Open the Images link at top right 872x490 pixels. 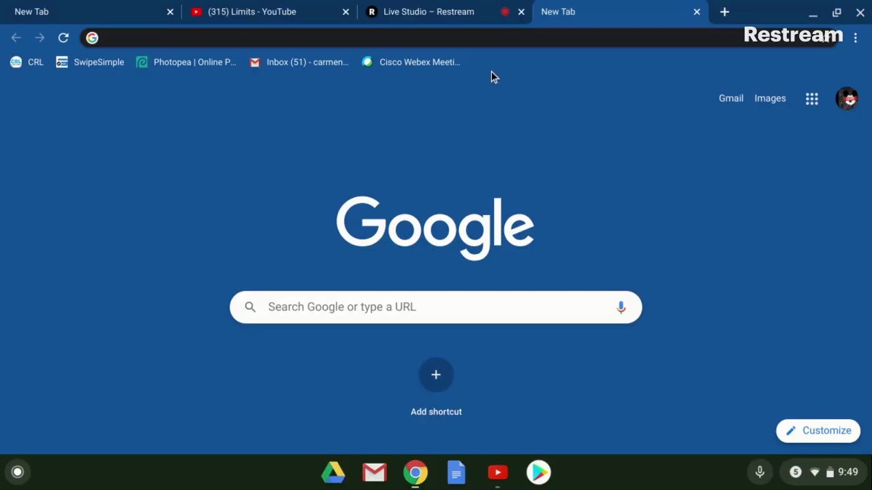click(x=770, y=99)
